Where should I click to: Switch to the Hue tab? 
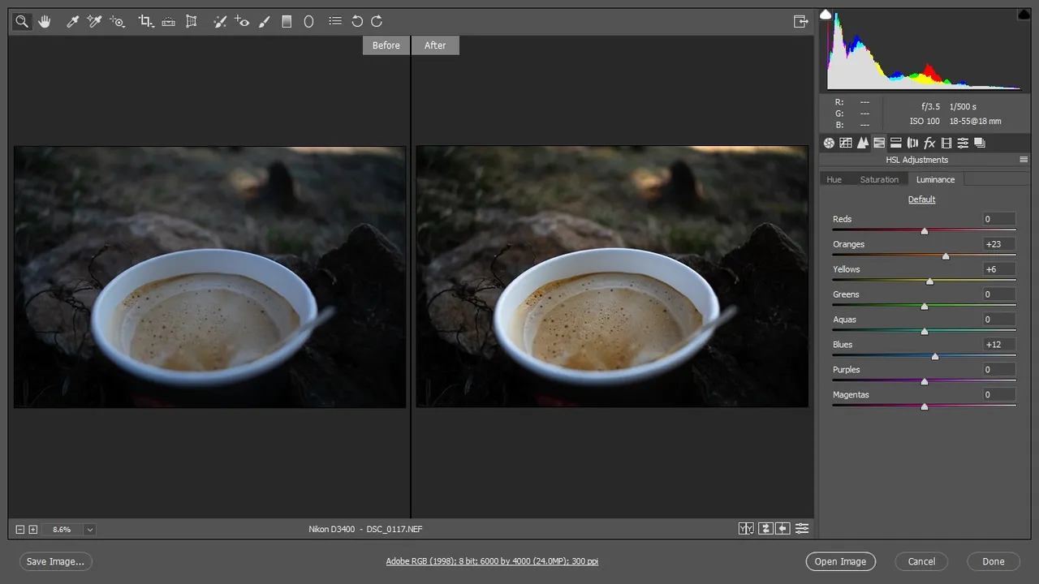pos(834,179)
